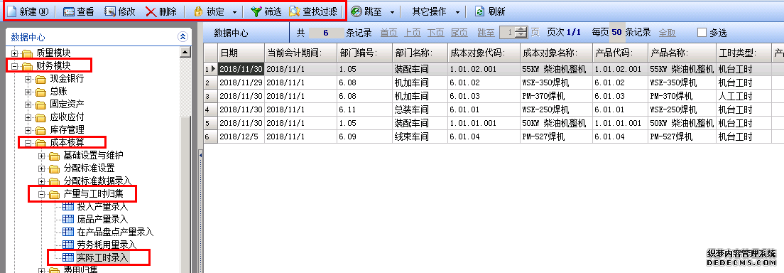Viewport: 784px width, 273px height.
Task: Click the 修改 edit icon
Action: [x=110, y=11]
